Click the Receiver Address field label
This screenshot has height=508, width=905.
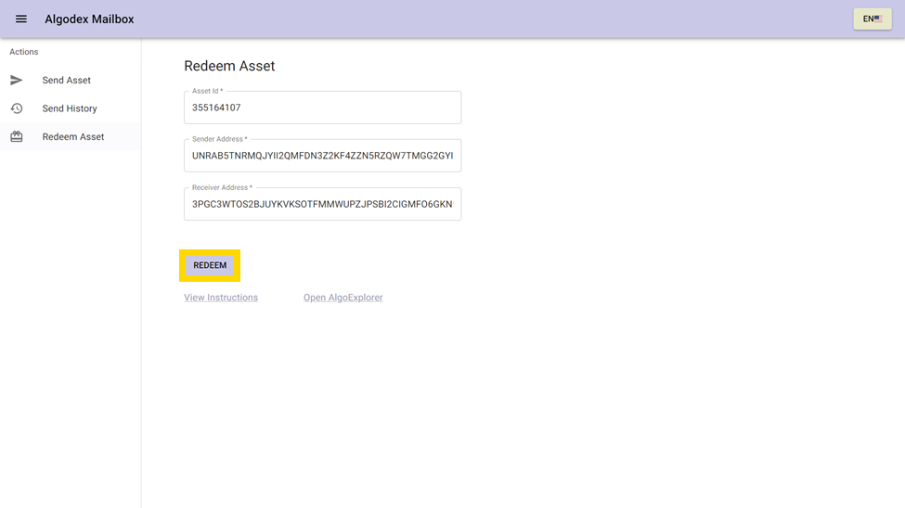coord(222,187)
